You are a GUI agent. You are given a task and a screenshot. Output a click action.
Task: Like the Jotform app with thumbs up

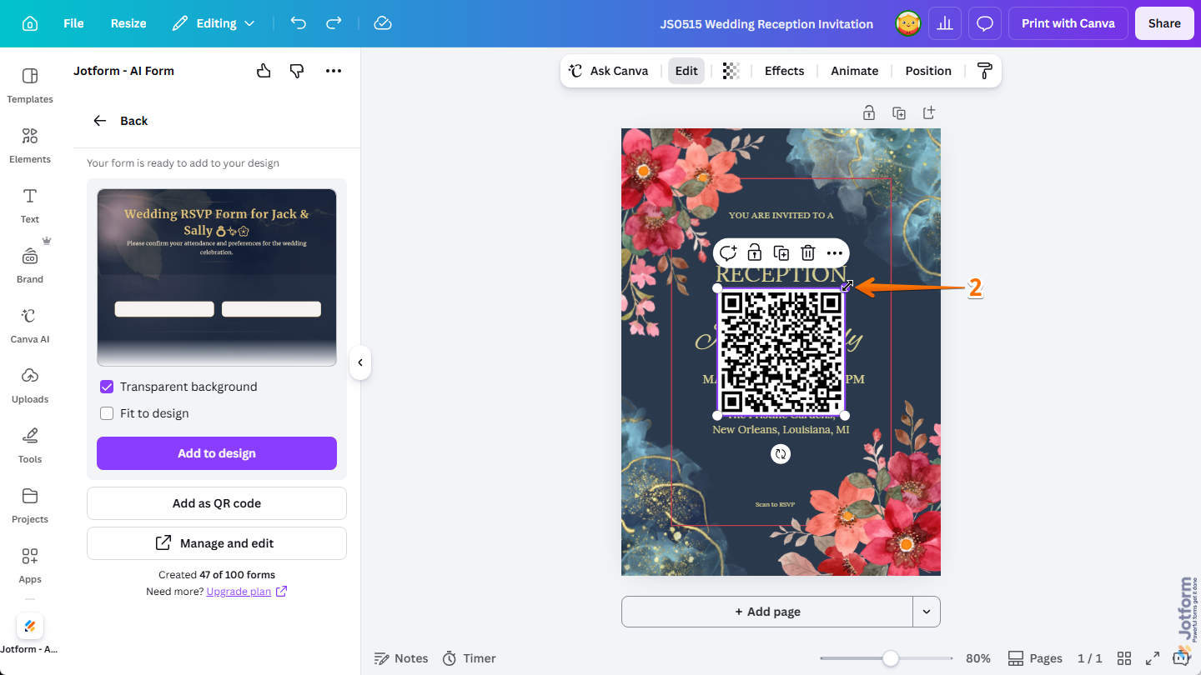264,71
